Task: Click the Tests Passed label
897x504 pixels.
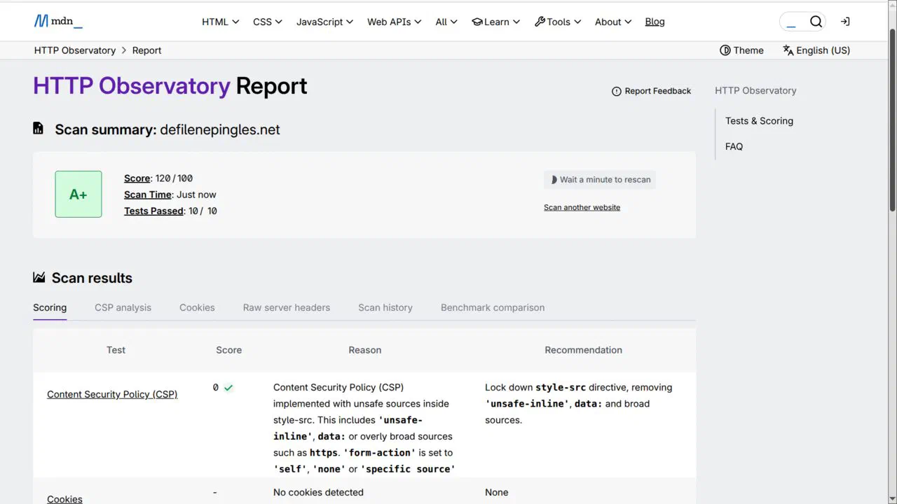Action: (x=153, y=211)
